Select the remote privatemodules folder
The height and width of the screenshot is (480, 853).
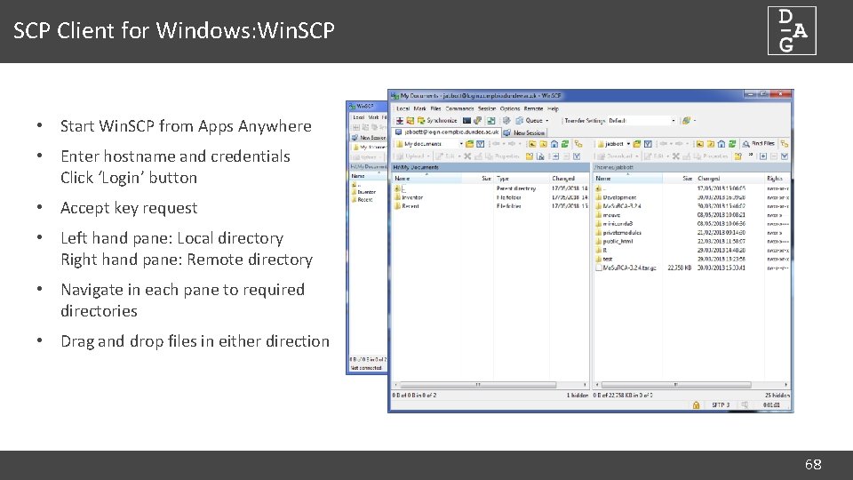click(x=618, y=232)
